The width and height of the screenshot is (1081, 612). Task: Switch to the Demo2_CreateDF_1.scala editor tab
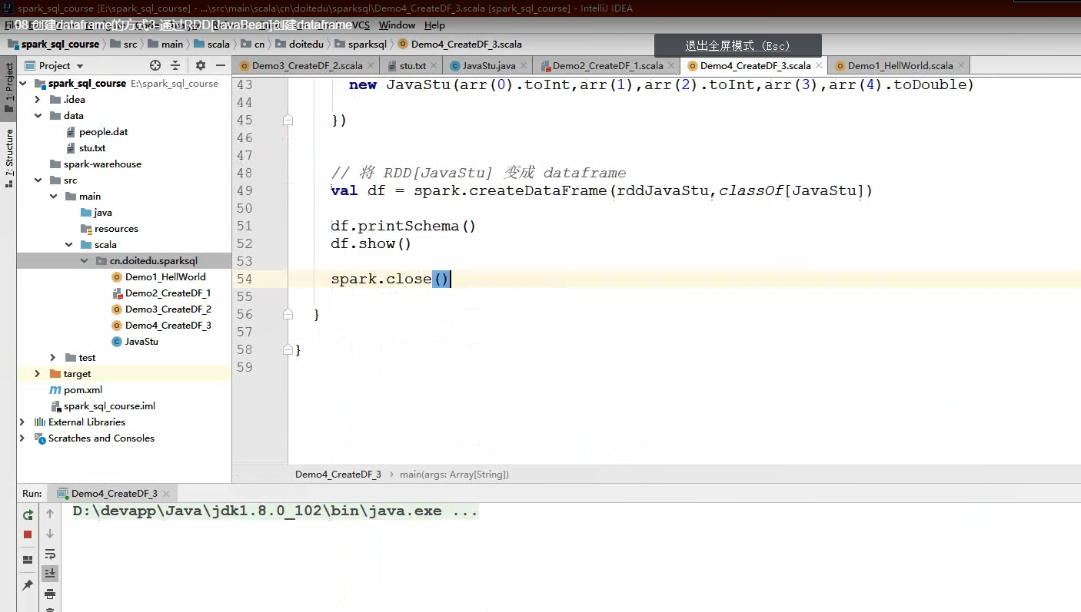click(x=607, y=66)
